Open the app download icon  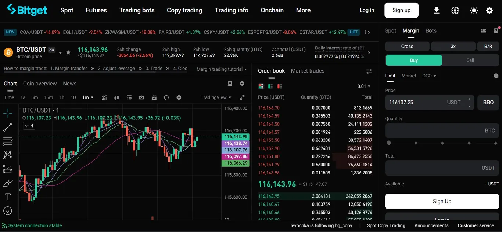pyautogui.click(x=437, y=10)
